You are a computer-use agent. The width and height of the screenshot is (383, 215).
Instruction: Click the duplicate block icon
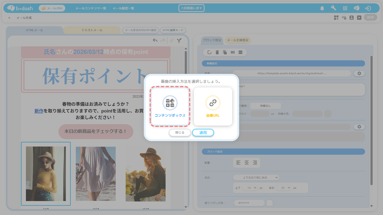[x=225, y=53]
